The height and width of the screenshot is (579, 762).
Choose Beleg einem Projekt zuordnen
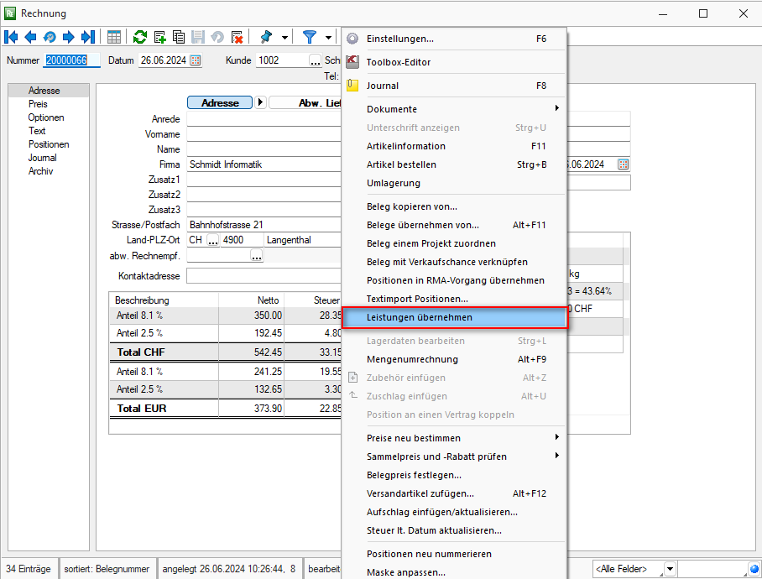point(454,243)
